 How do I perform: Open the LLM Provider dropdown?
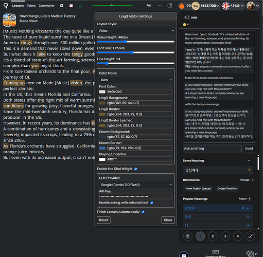pos(135,185)
